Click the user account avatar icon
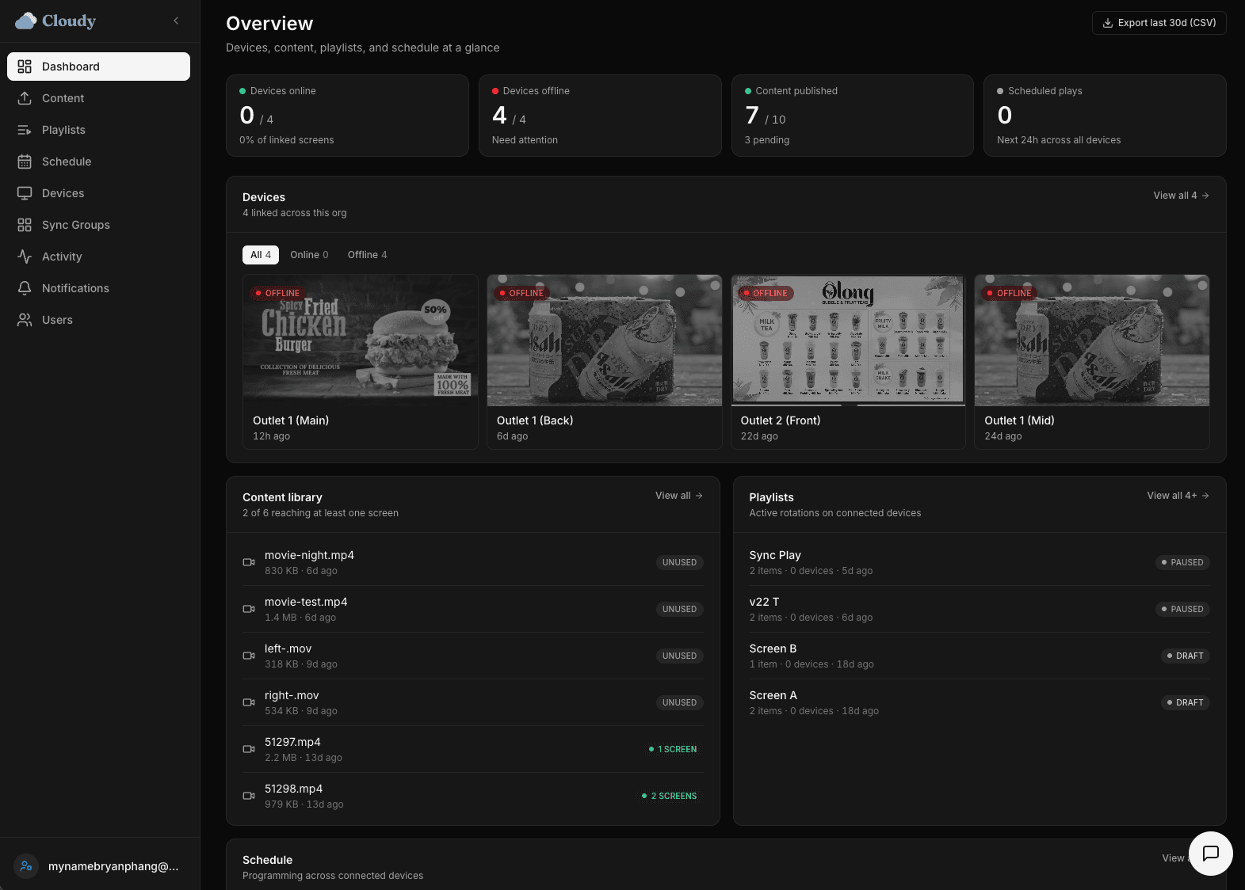The height and width of the screenshot is (890, 1245). pyautogui.click(x=26, y=866)
